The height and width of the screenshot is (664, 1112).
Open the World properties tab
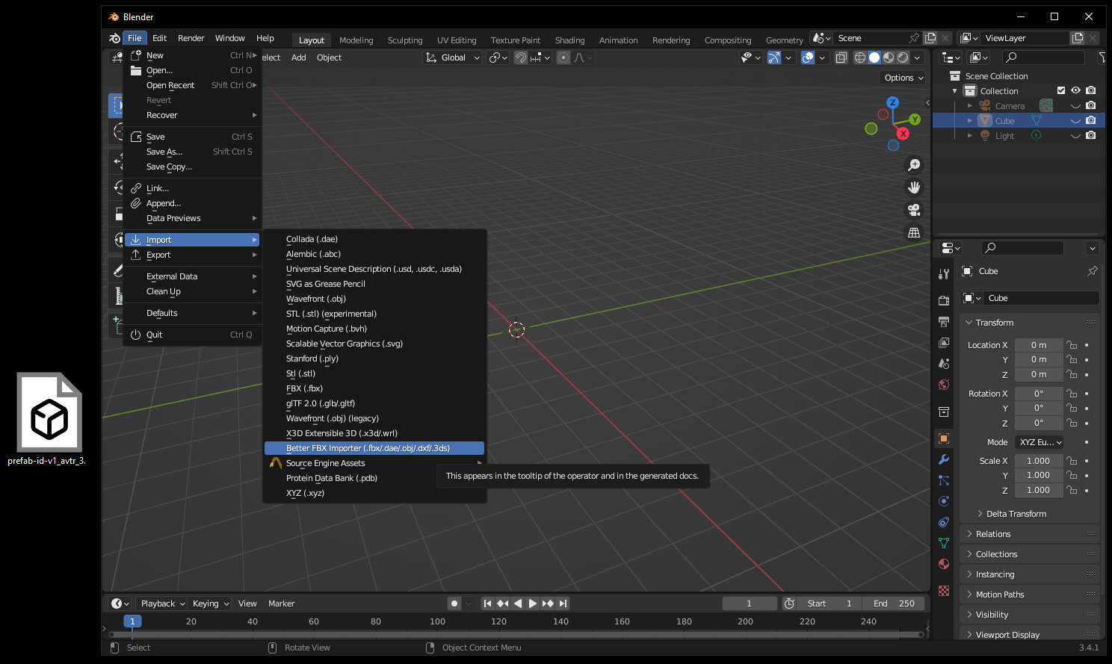(944, 385)
